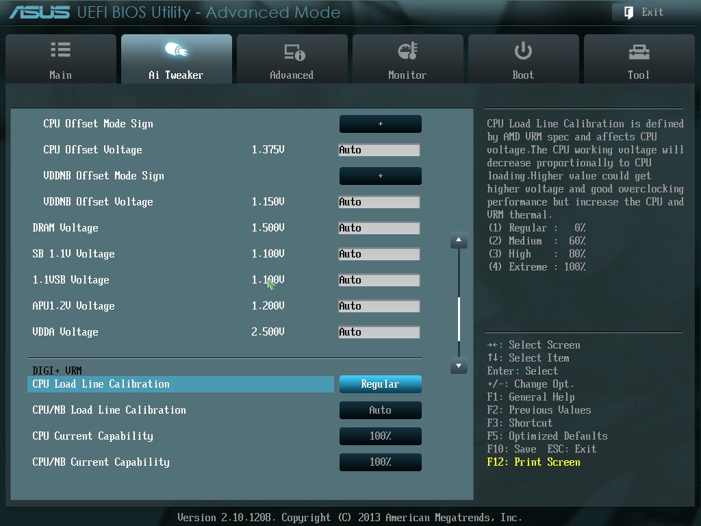Select the CPU/NB Load Line Calibration label
Screen dimensions: 701x526
click(109, 410)
